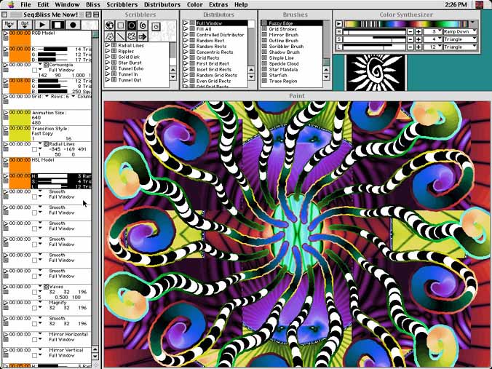Click the sun spiral brush thumbnail

pyautogui.click(x=376, y=73)
